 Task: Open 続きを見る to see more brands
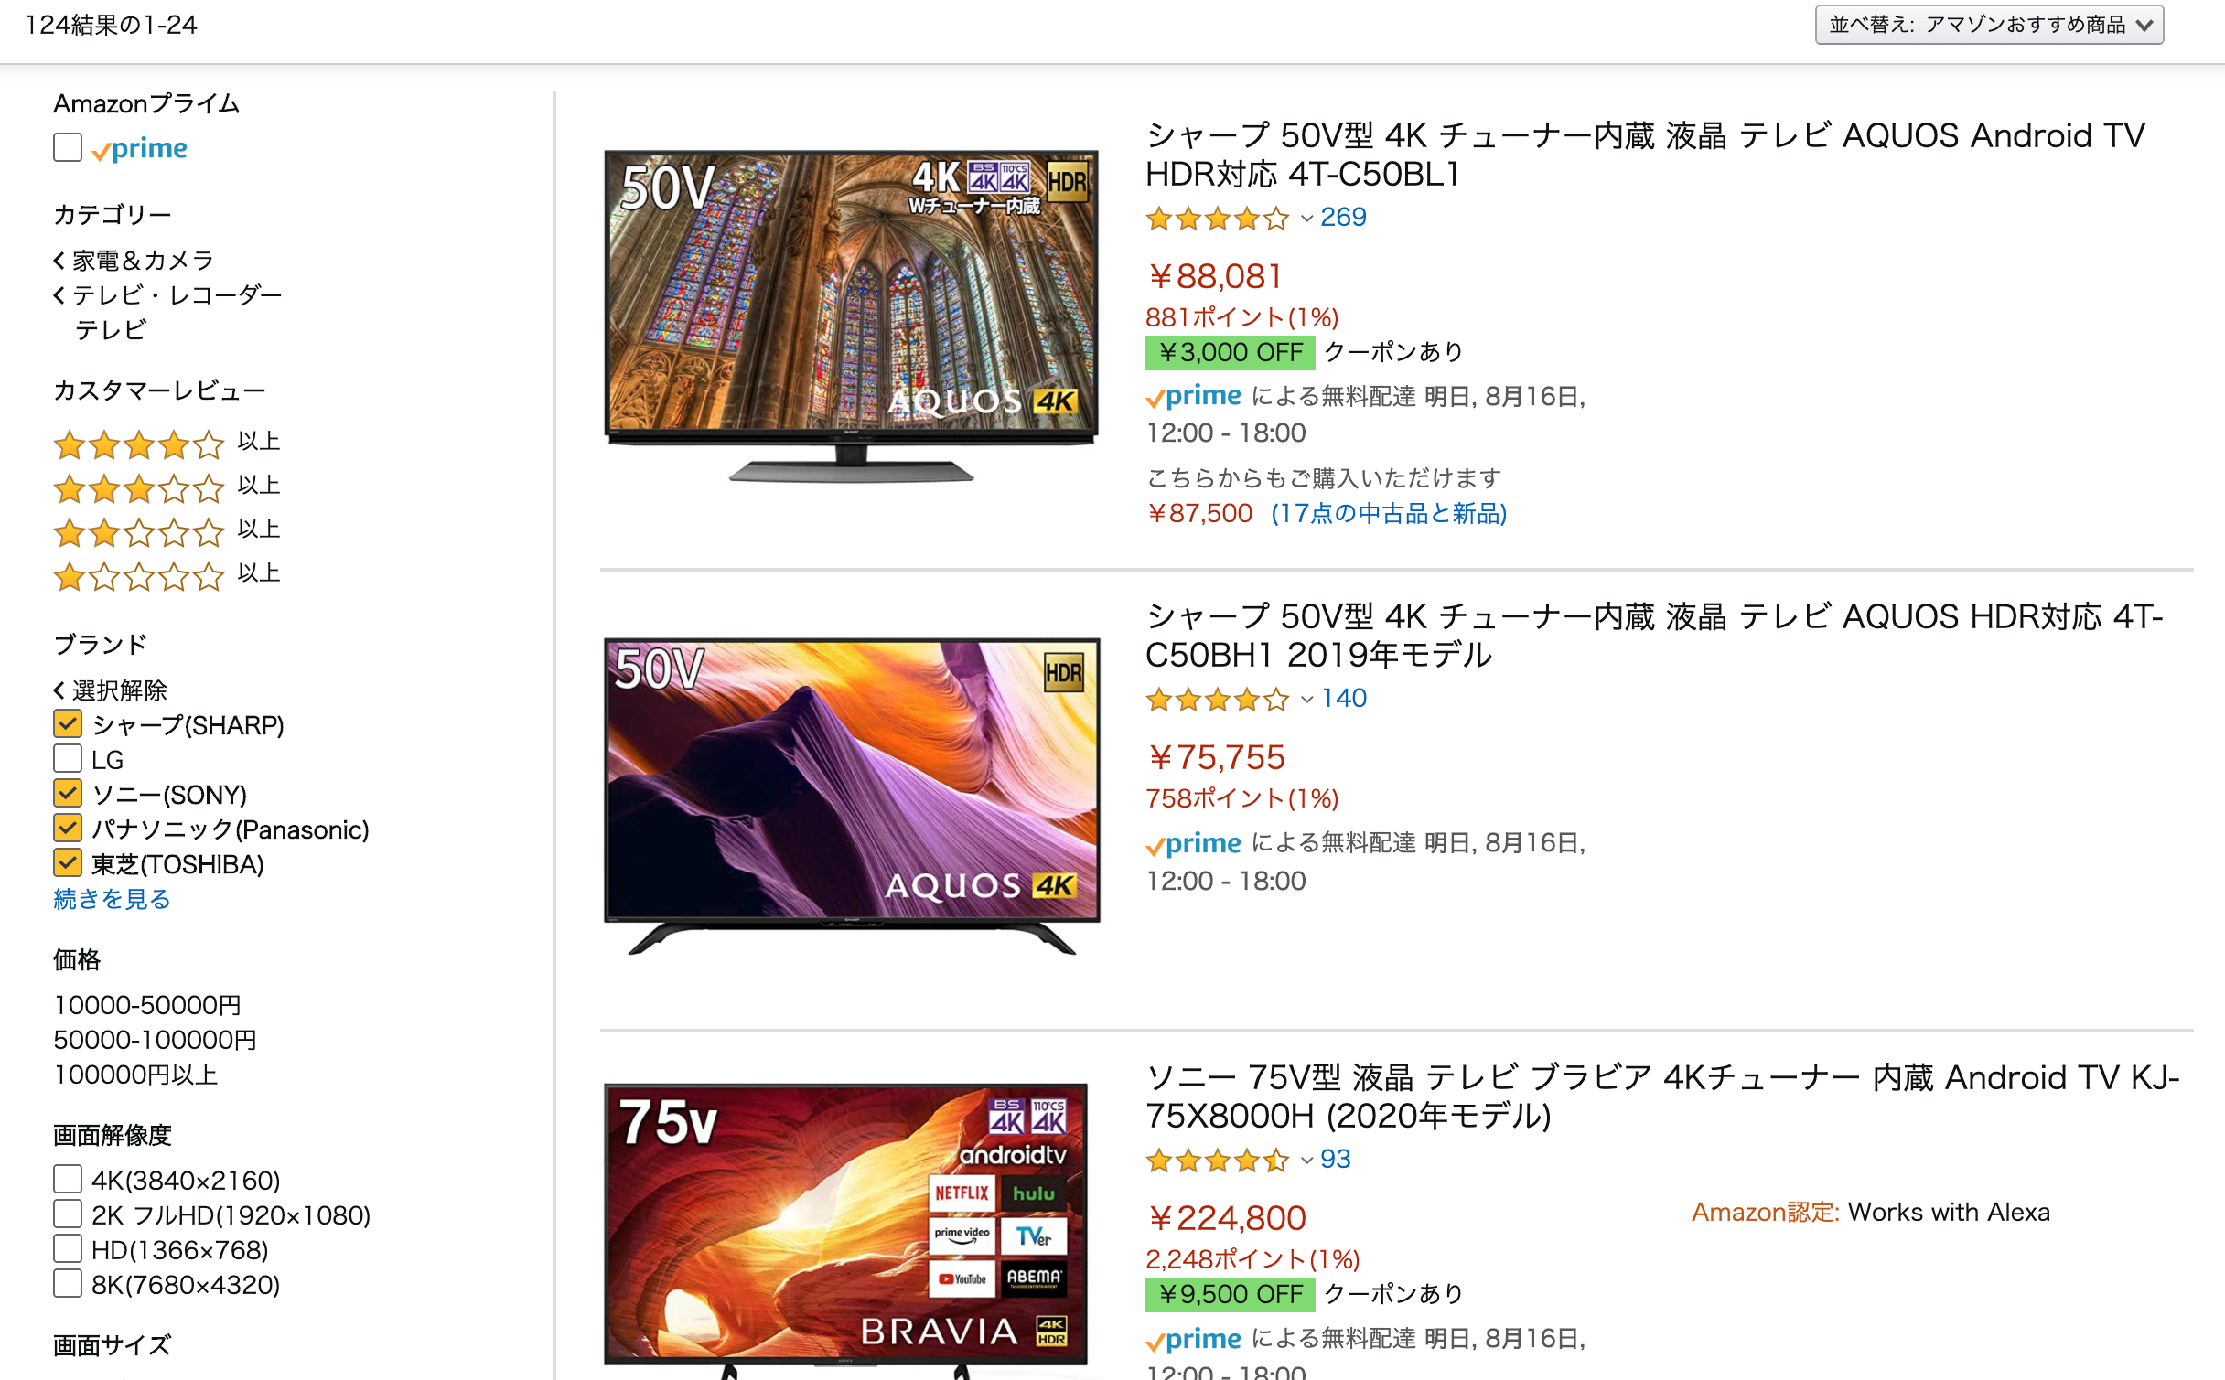pos(112,899)
